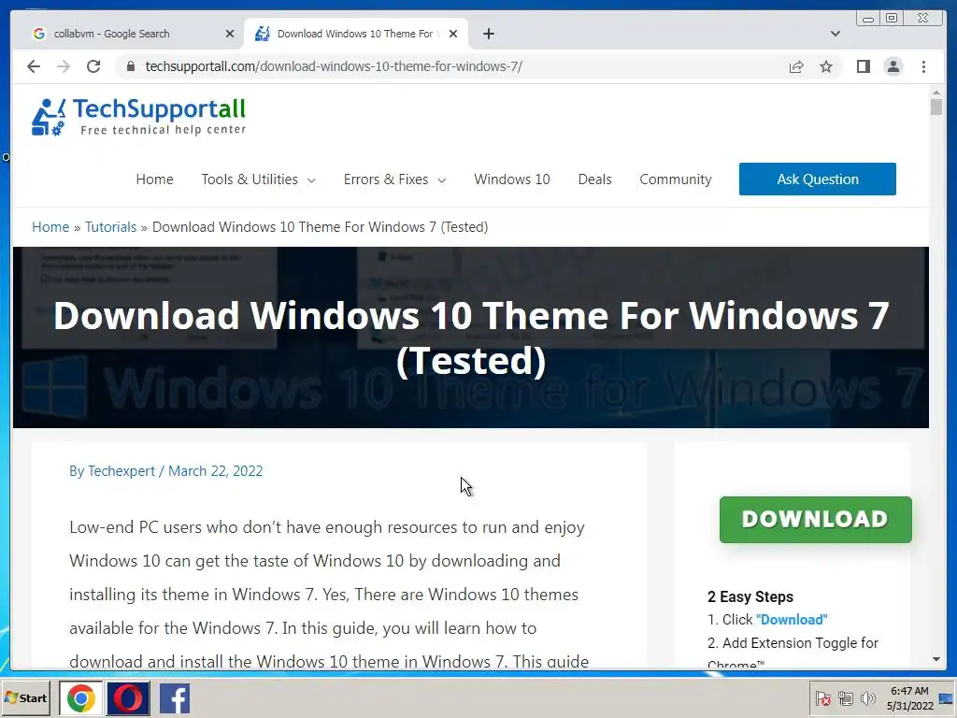Open the Community menu item
957x718 pixels.
675,179
